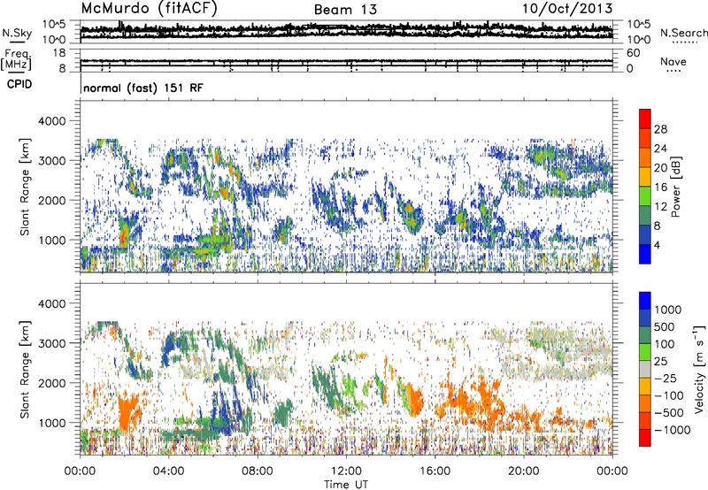Screen dimensions: 708x490
Task: Click the "60" Nave axis tick
Action: tap(634, 53)
